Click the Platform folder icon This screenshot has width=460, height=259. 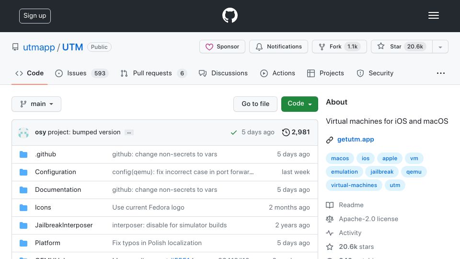click(23, 243)
